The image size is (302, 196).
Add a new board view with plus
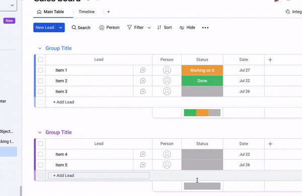click(108, 12)
